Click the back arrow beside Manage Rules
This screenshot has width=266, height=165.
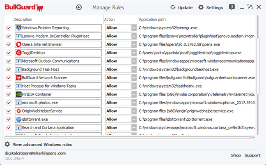tap(79, 7)
